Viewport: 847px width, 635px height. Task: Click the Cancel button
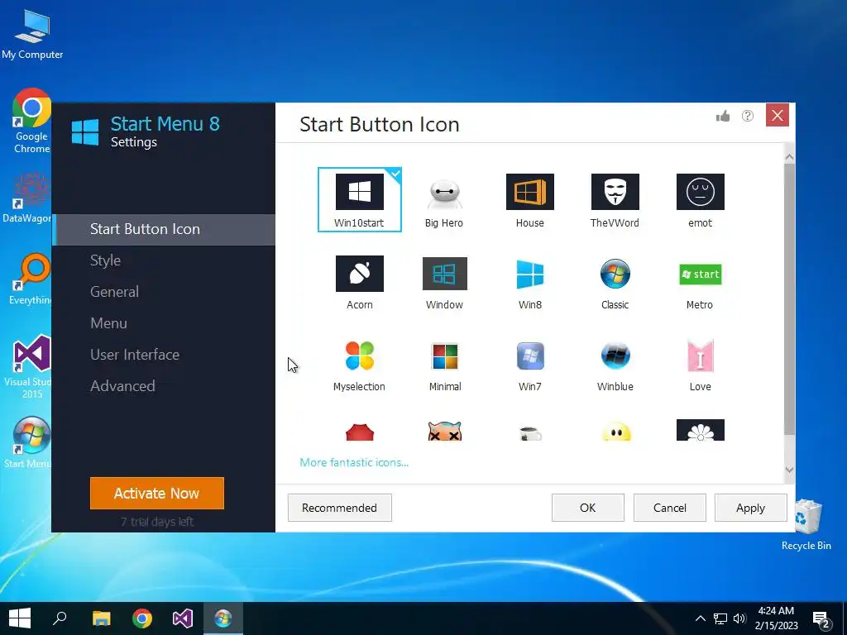pos(670,508)
